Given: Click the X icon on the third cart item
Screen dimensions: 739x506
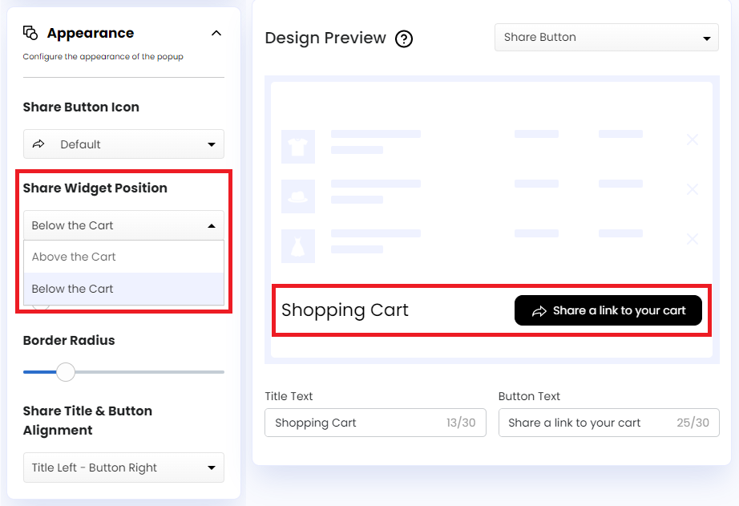Looking at the screenshot, I should point(692,238).
